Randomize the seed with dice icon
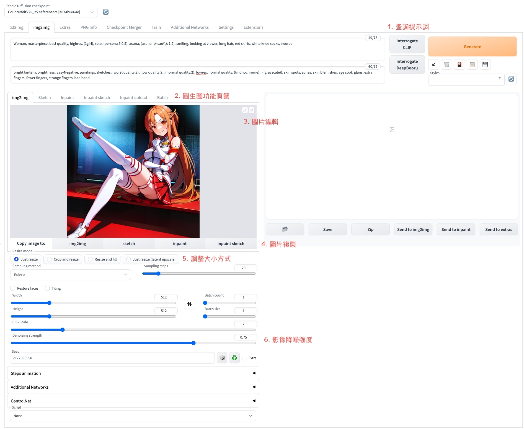 tap(222, 358)
